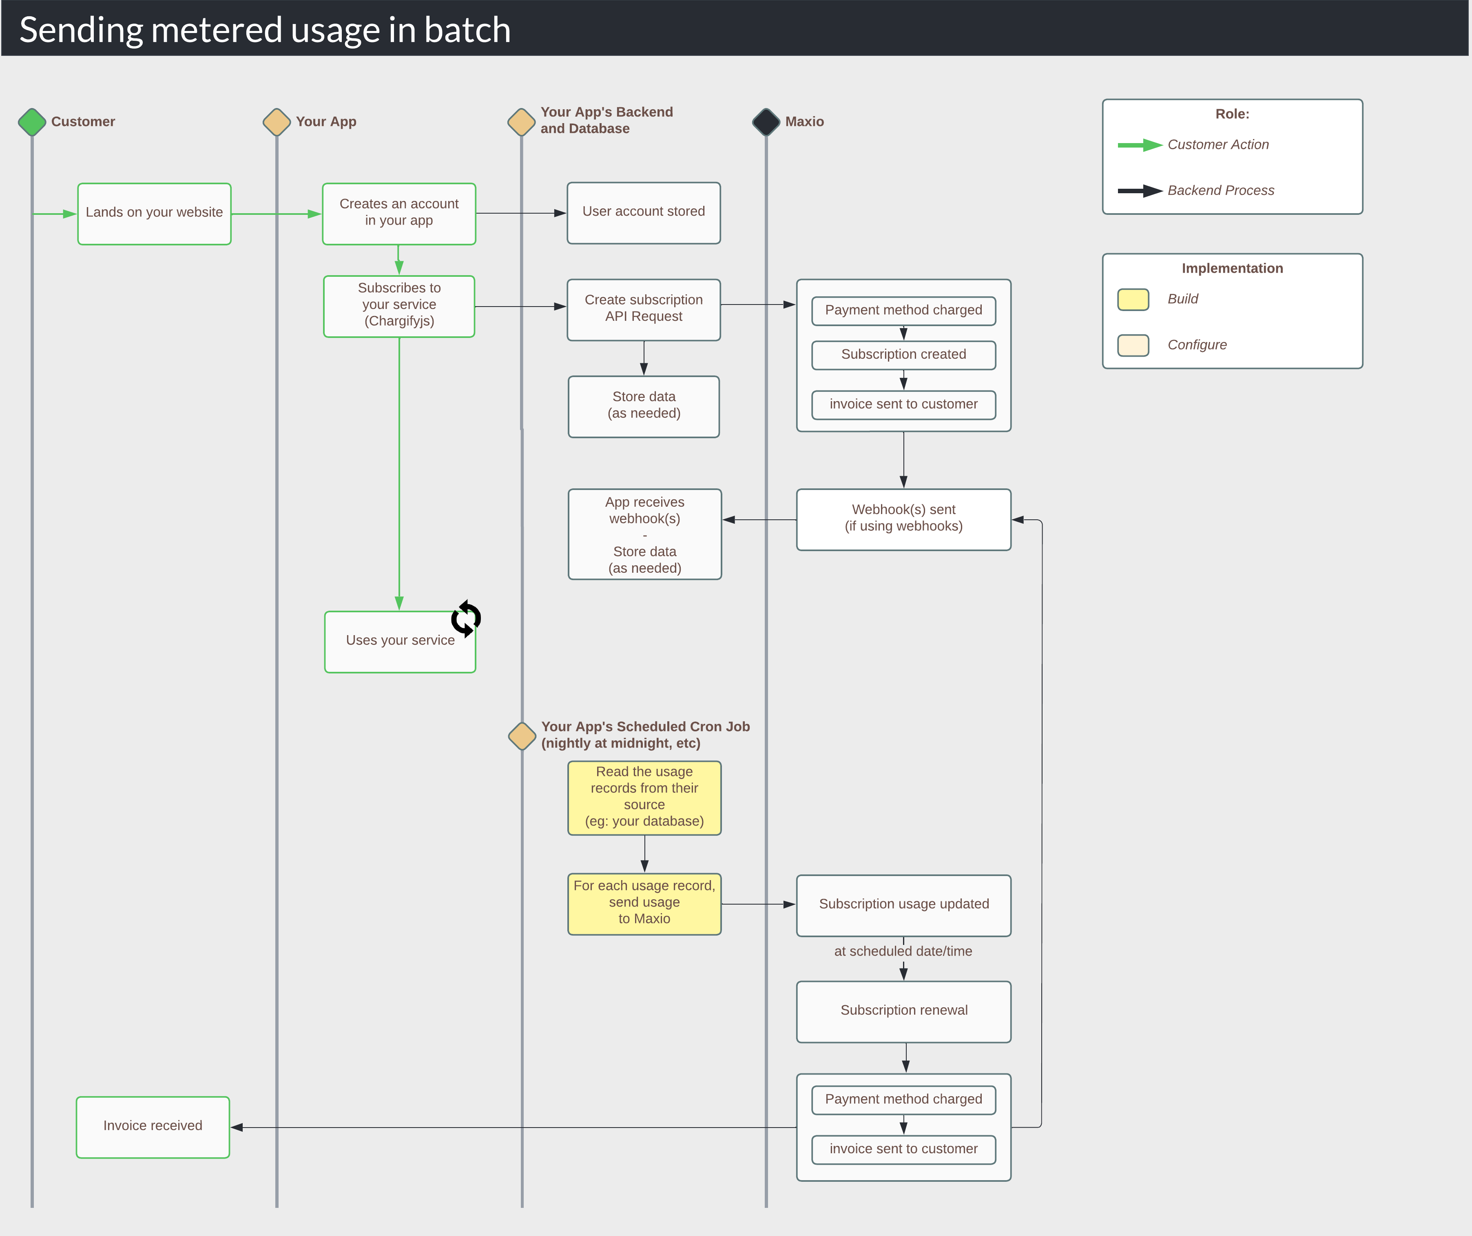Click the yellow Build swatch in legend
This screenshot has height=1236, width=1472.
click(x=1133, y=299)
